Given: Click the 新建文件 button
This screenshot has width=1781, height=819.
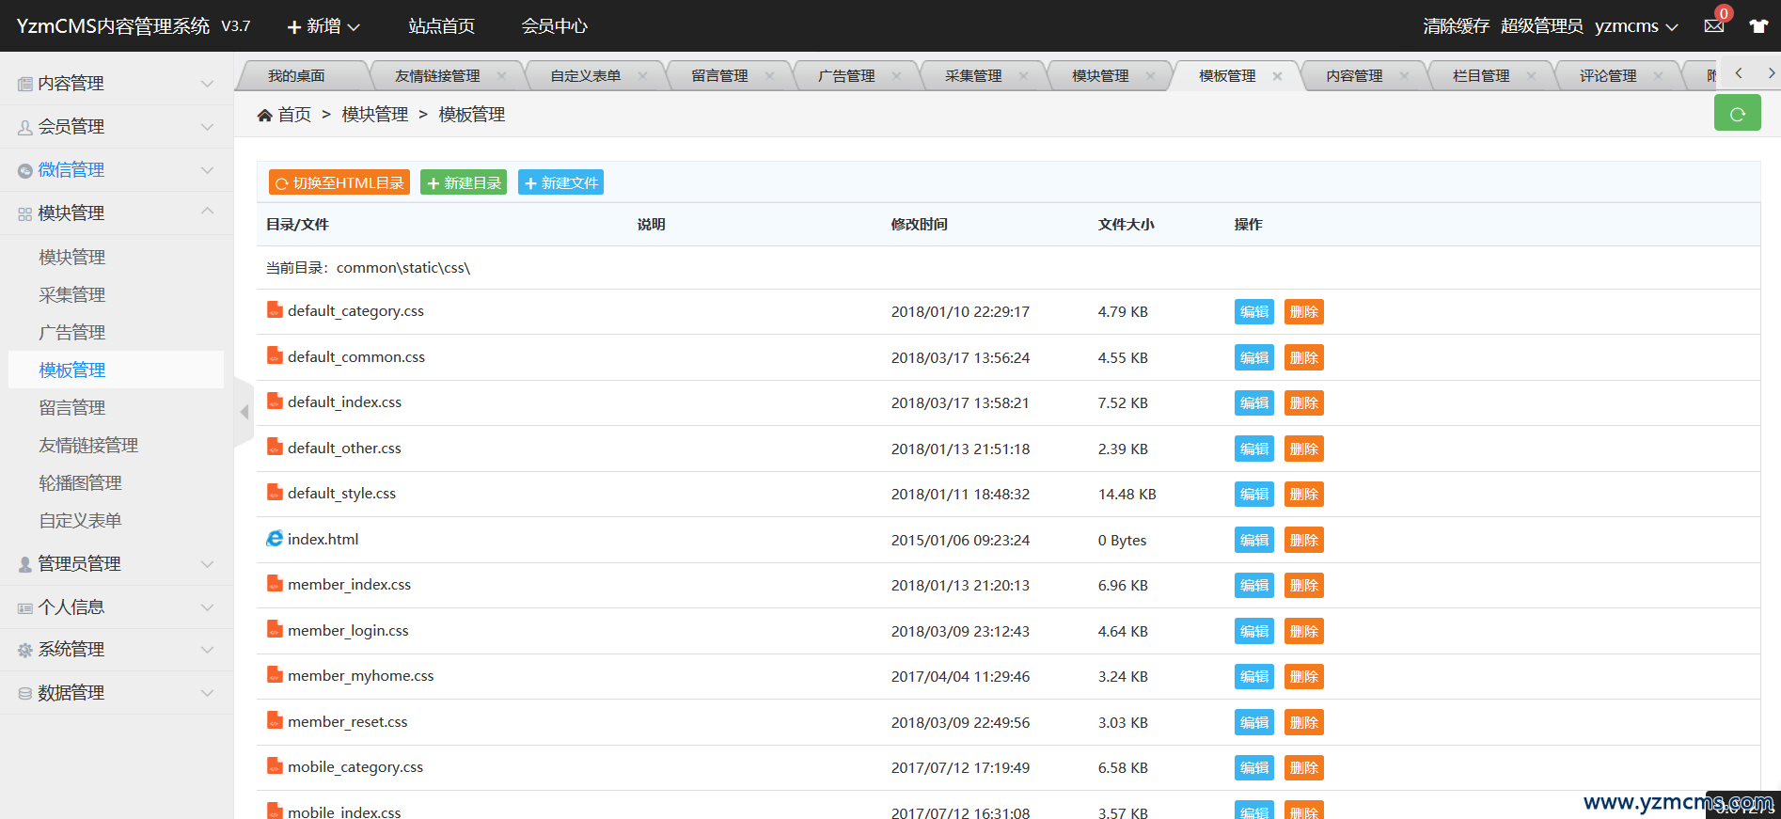Looking at the screenshot, I should 560,182.
